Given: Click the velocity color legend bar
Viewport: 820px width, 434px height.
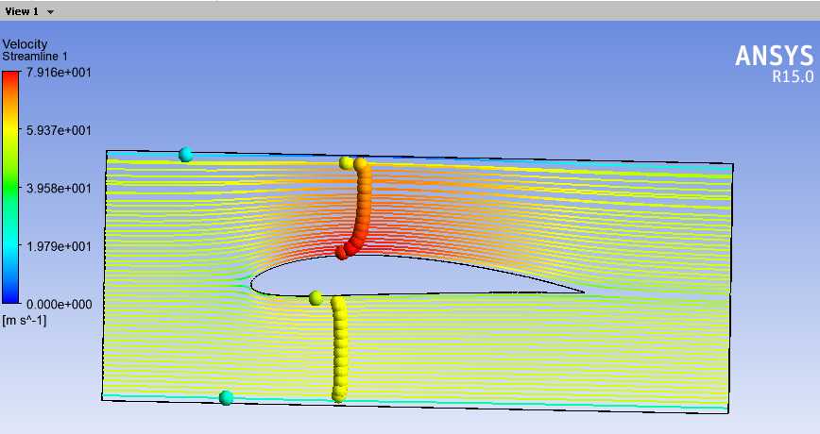Looking at the screenshot, I should click(x=10, y=188).
